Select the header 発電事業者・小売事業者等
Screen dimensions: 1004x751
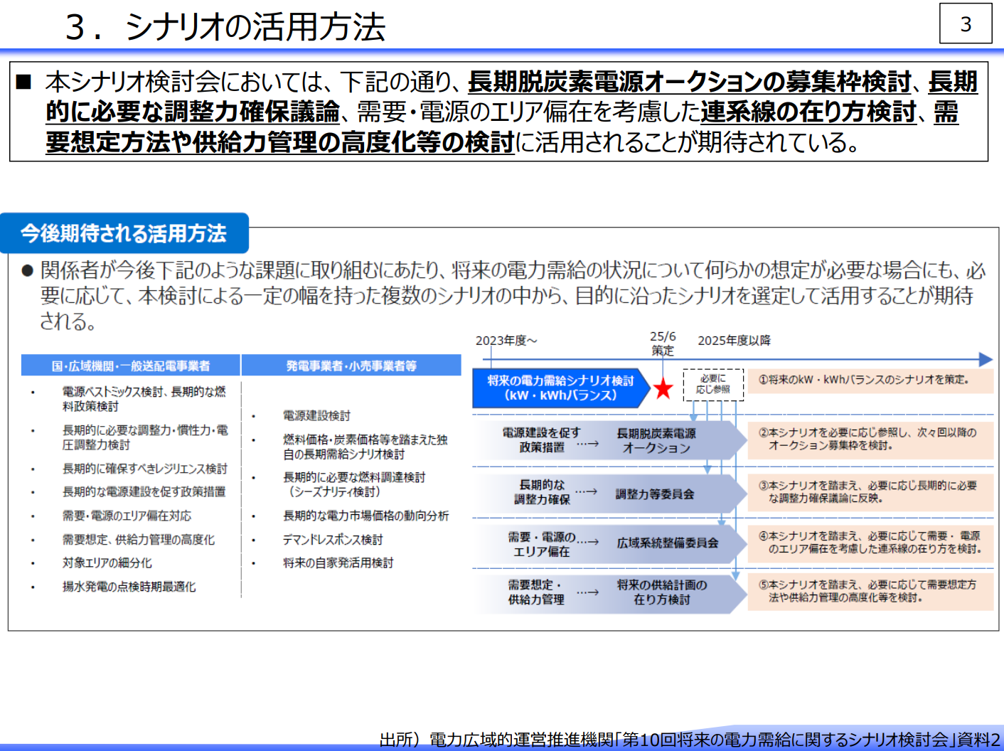(x=351, y=366)
